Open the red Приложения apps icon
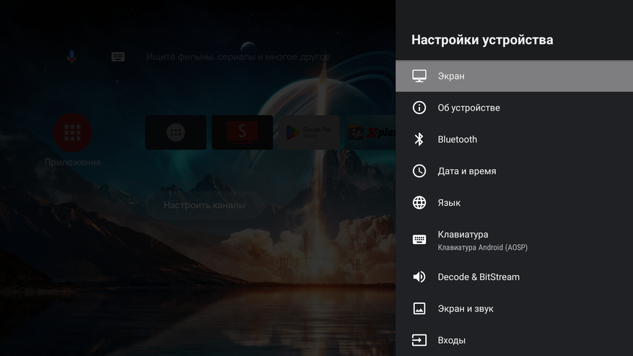 point(73,133)
